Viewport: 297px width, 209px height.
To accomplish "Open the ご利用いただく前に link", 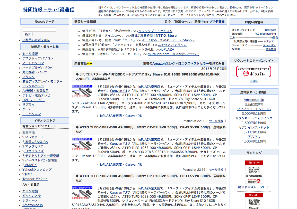I will pyautogui.click(x=36, y=40).
